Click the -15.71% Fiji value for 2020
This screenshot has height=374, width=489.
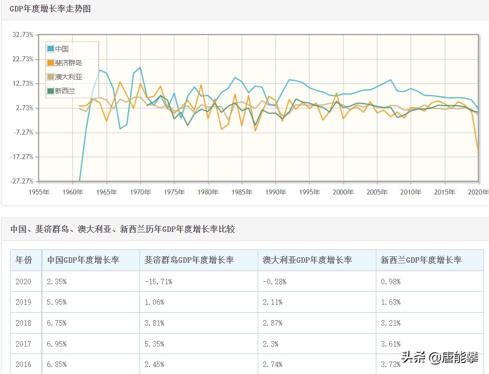158,281
